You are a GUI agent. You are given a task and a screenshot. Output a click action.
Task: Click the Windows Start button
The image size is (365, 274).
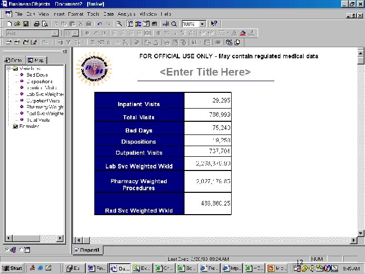12,268
